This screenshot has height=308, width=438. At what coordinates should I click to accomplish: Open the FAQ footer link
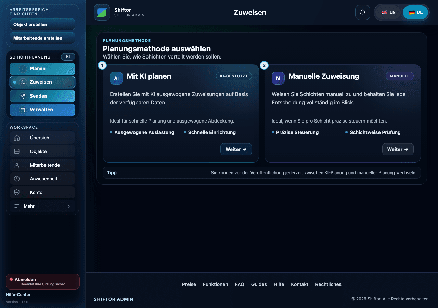(240, 284)
